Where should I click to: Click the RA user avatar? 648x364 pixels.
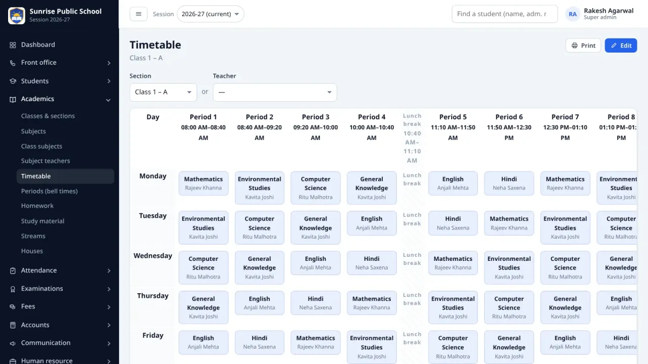[x=573, y=14]
